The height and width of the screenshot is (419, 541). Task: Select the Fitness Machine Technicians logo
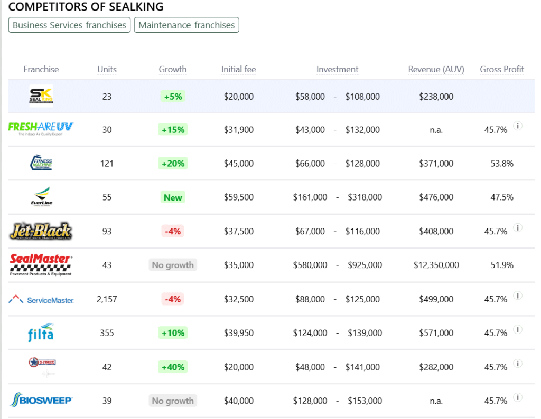pyautogui.click(x=41, y=163)
